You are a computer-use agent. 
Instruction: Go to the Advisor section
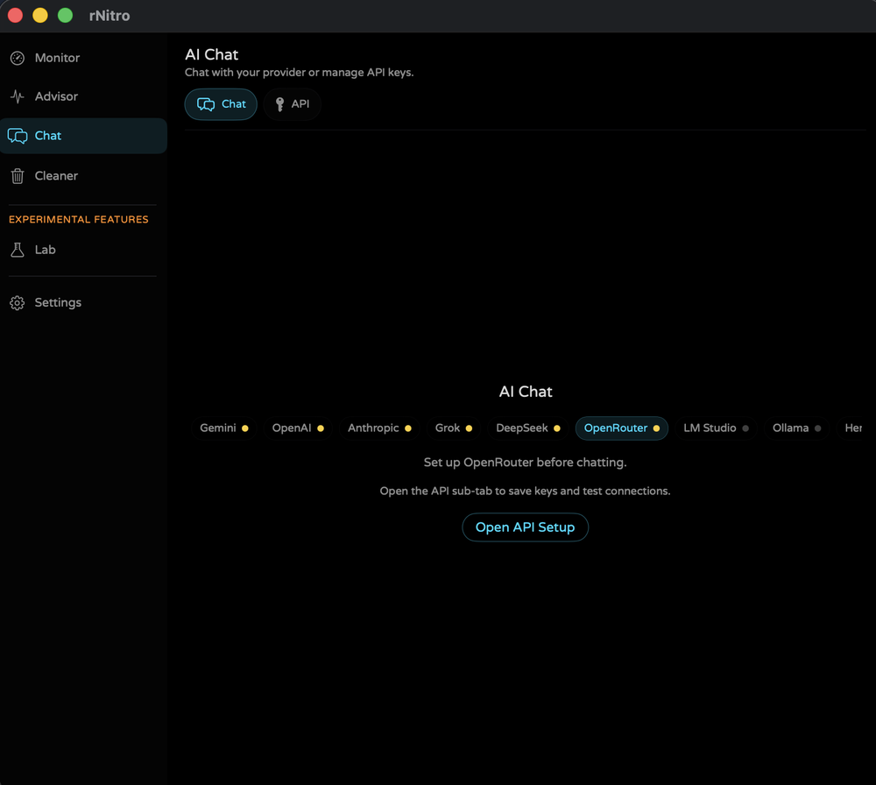[83, 96]
